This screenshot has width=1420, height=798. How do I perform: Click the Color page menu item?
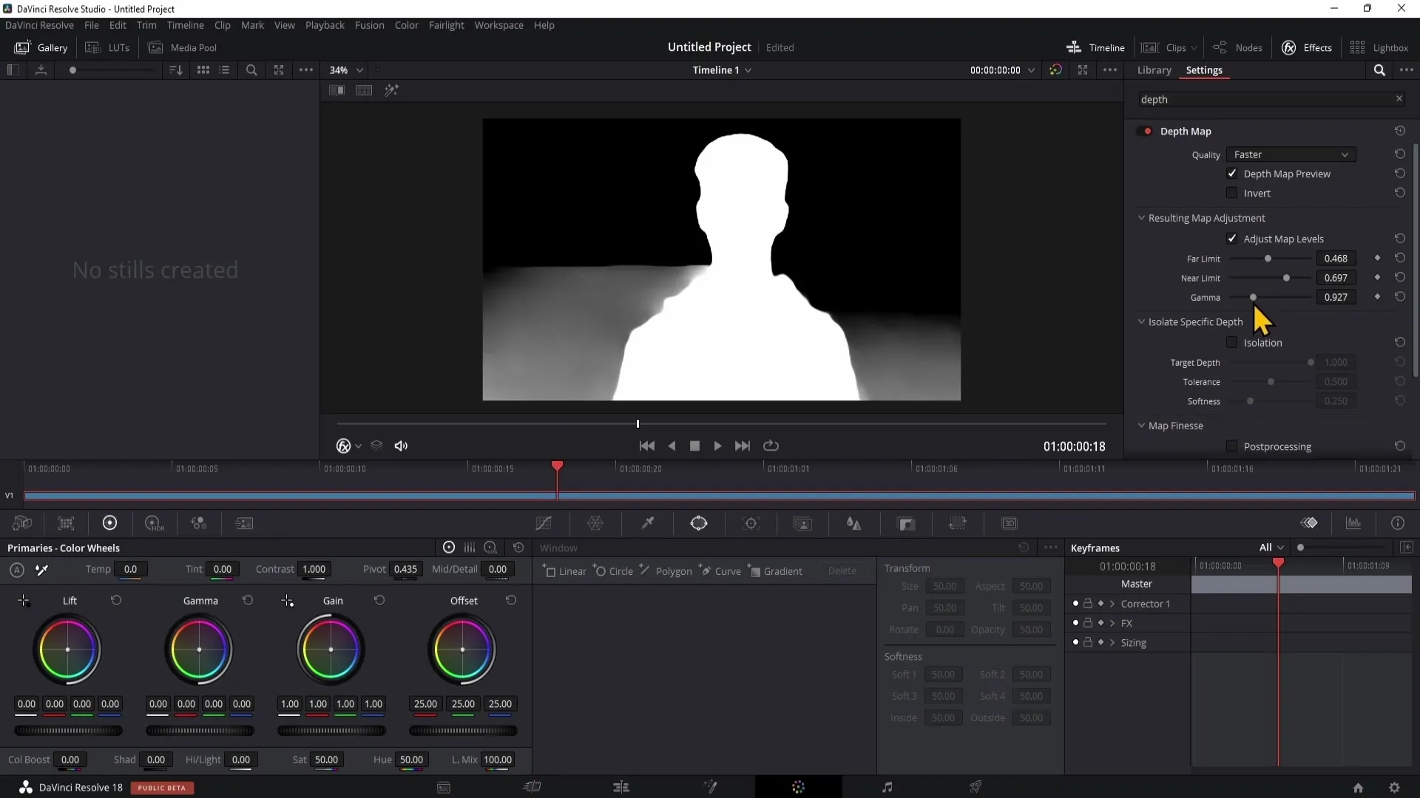406,25
